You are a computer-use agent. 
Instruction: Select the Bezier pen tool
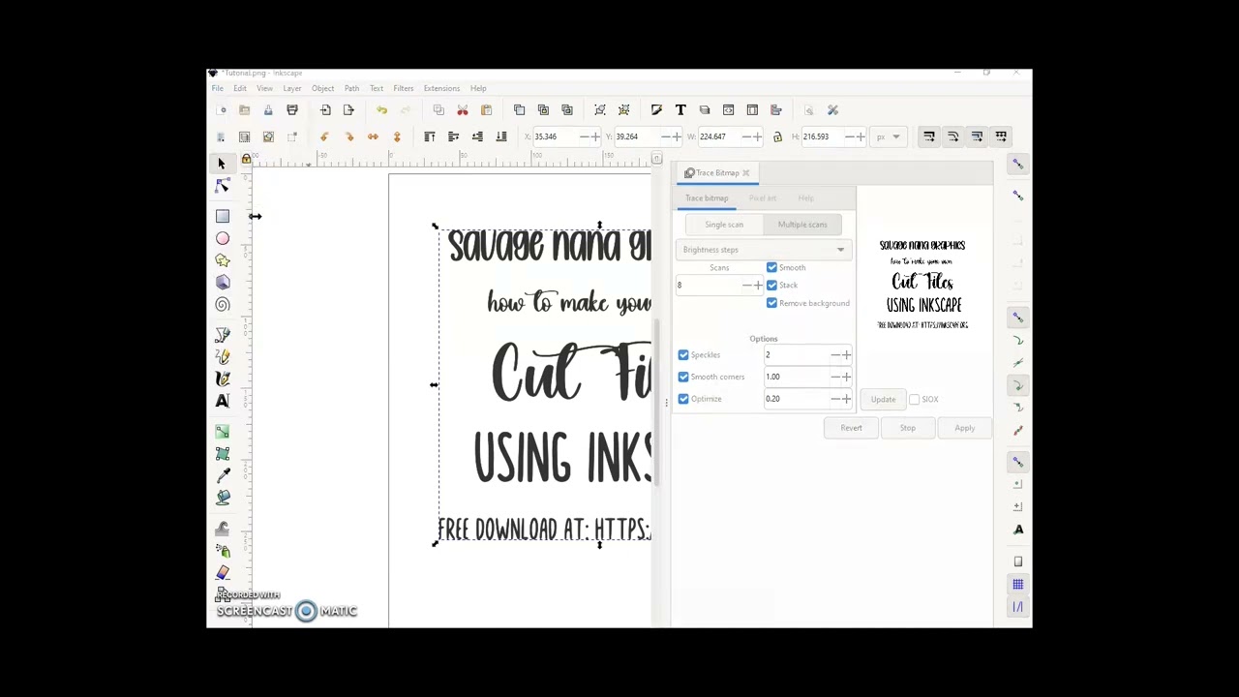tap(223, 335)
